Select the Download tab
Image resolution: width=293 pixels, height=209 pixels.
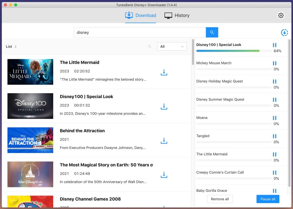point(140,15)
